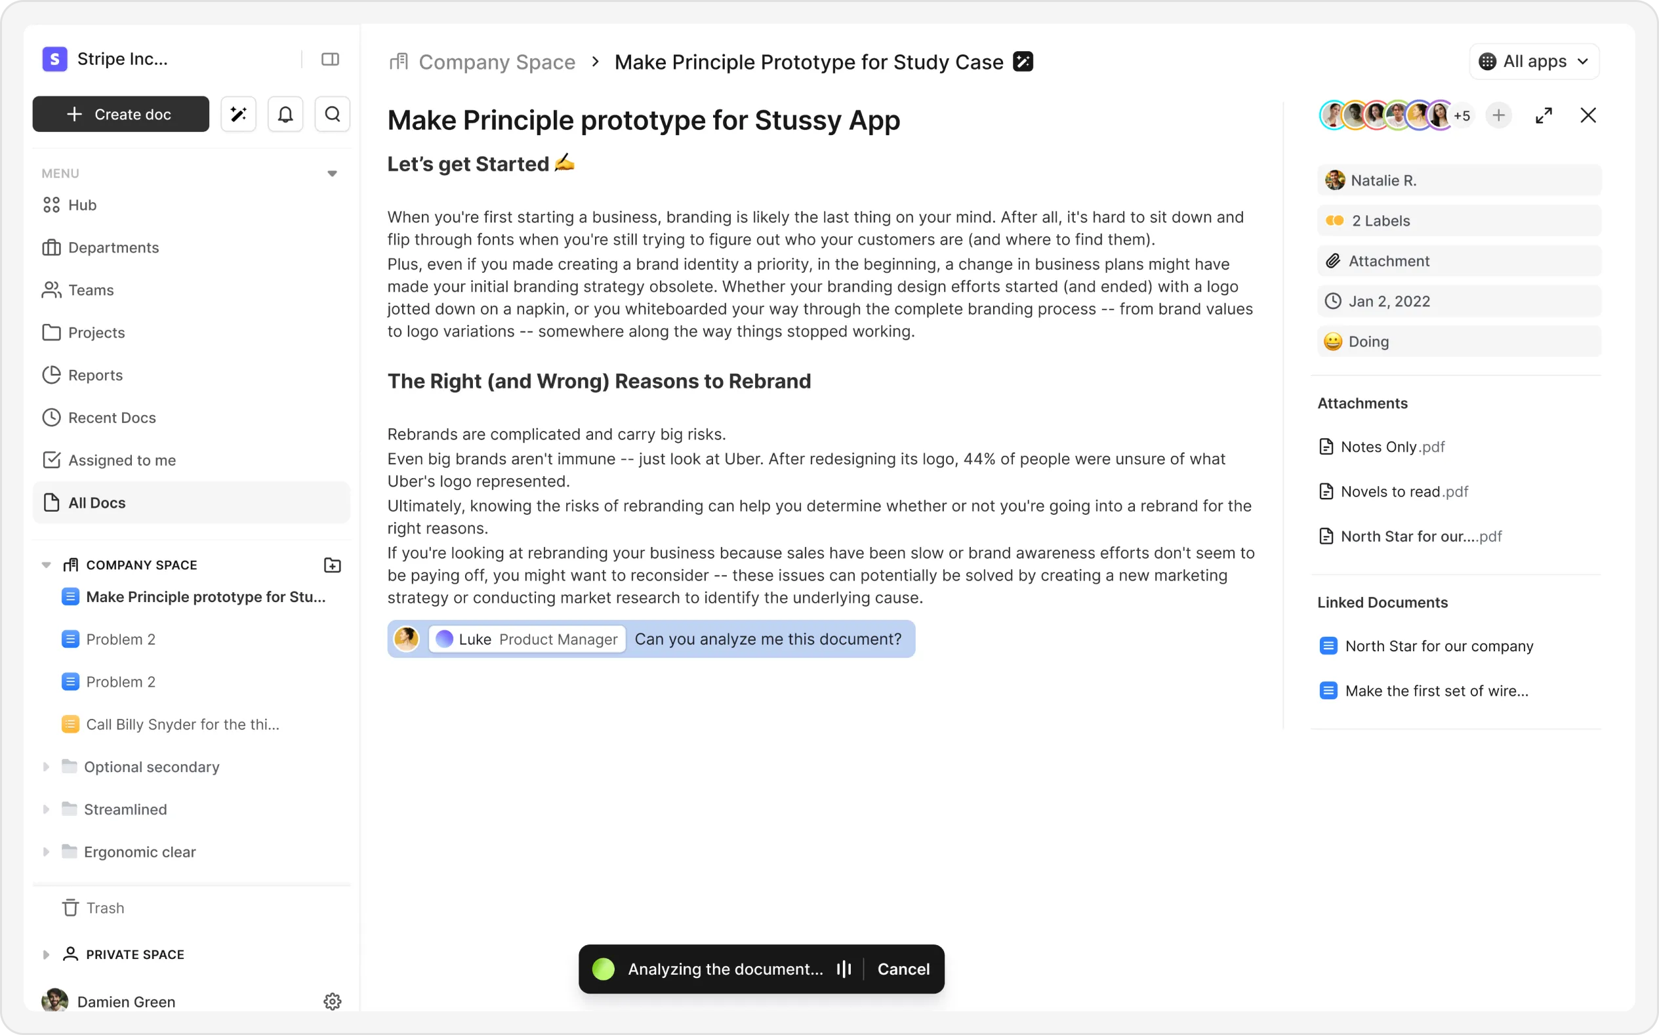This screenshot has height=1035, width=1659.
Task: Expand the Private Space section
Action: pos(46,954)
